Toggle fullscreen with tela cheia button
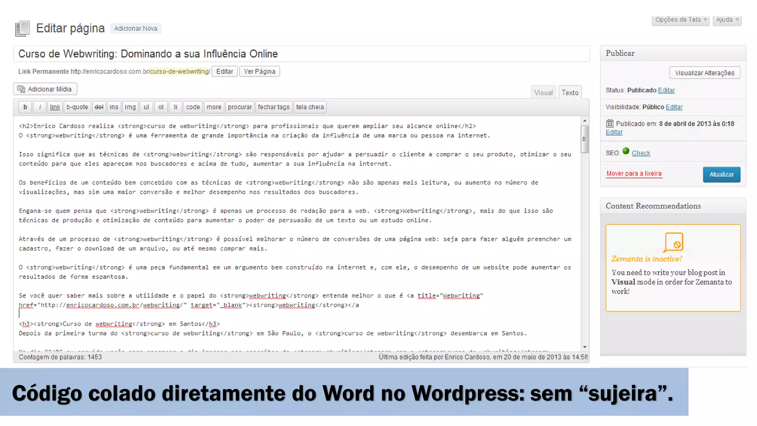Screen dimensions: 757x426 pos(310,107)
